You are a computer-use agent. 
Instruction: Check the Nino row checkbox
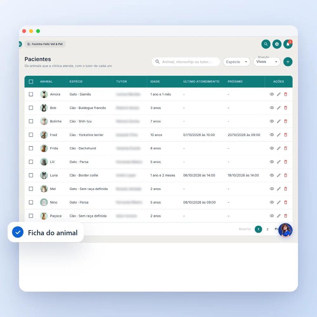pos(31,202)
